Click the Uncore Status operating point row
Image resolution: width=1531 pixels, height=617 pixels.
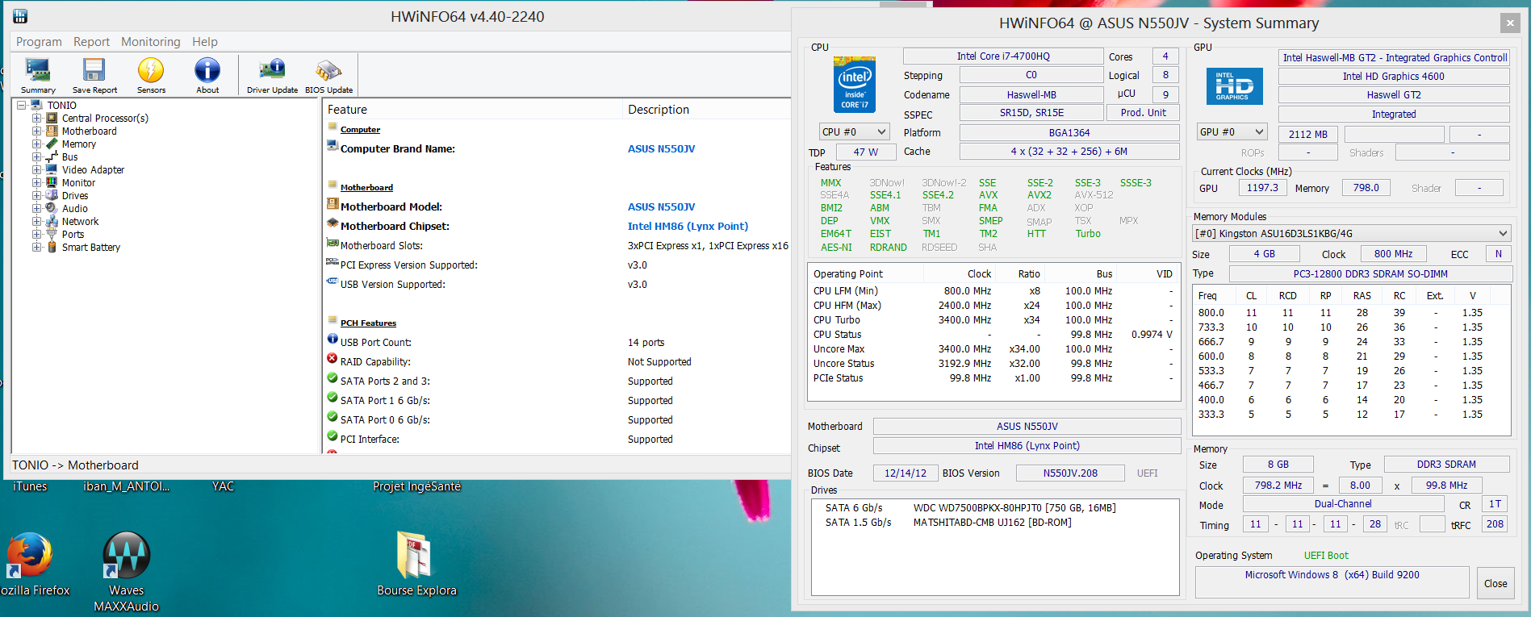[993, 364]
